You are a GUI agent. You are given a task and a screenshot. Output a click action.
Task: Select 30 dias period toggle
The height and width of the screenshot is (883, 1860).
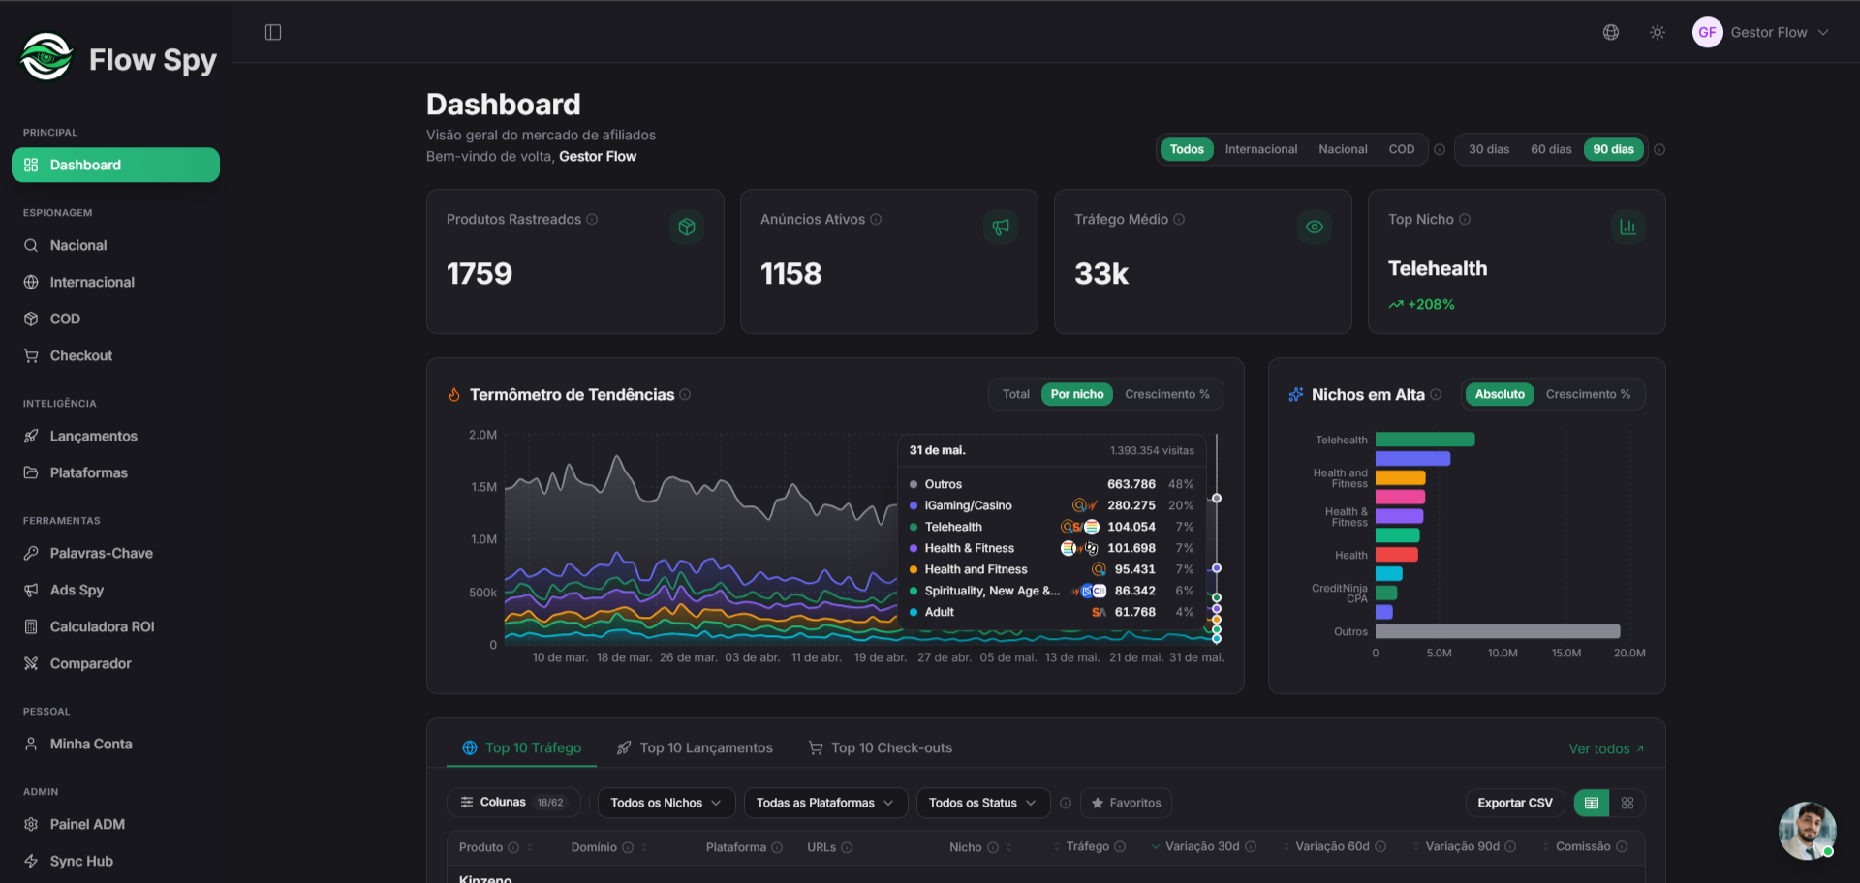pos(1489,149)
